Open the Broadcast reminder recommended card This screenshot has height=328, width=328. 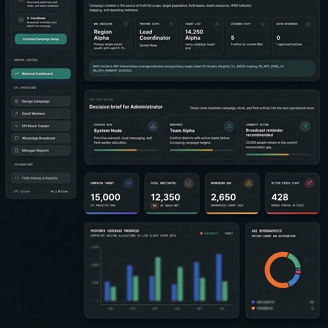pos(278,137)
